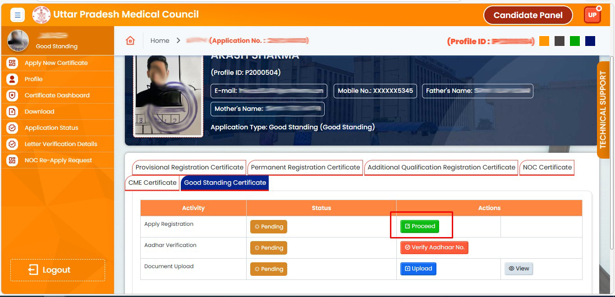Open Additional Qualification Registration Certificate tab
The width and height of the screenshot is (615, 297).
(x=441, y=167)
